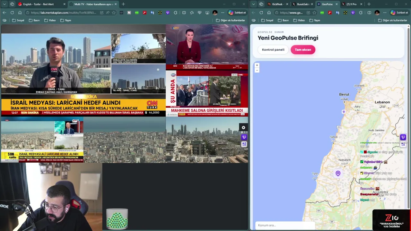Open the three-dot menu in GeoPulse window
The height and width of the screenshot is (231, 411).
[385, 13]
